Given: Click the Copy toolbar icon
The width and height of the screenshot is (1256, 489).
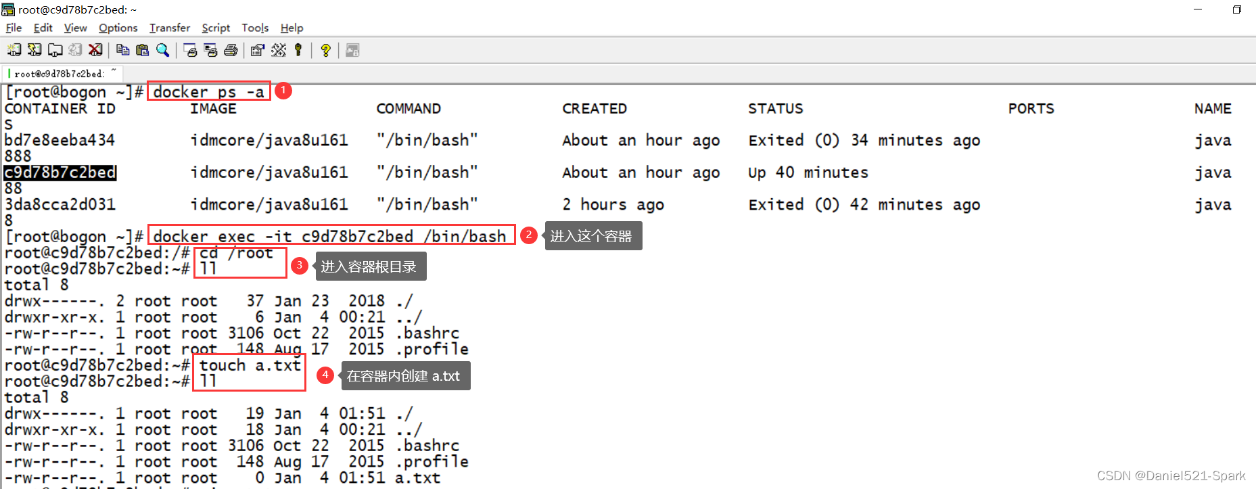Looking at the screenshot, I should pos(122,50).
